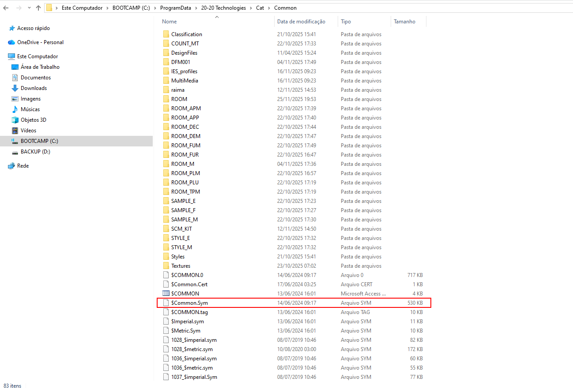
Task: Click the Up one level arrow
Action: click(38, 8)
